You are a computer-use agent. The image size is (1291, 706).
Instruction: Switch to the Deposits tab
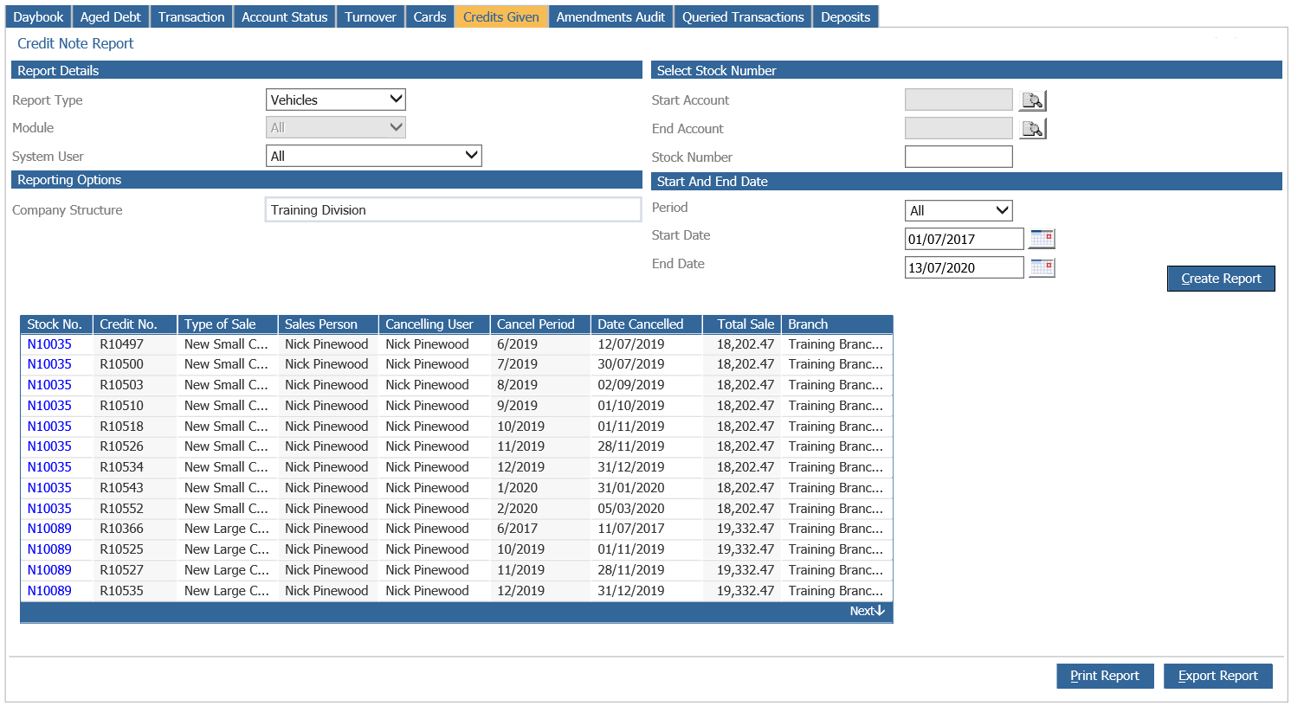click(x=845, y=16)
